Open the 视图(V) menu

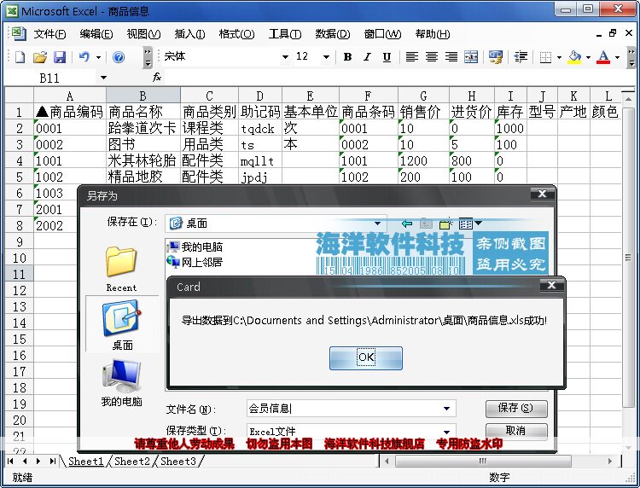[143, 34]
